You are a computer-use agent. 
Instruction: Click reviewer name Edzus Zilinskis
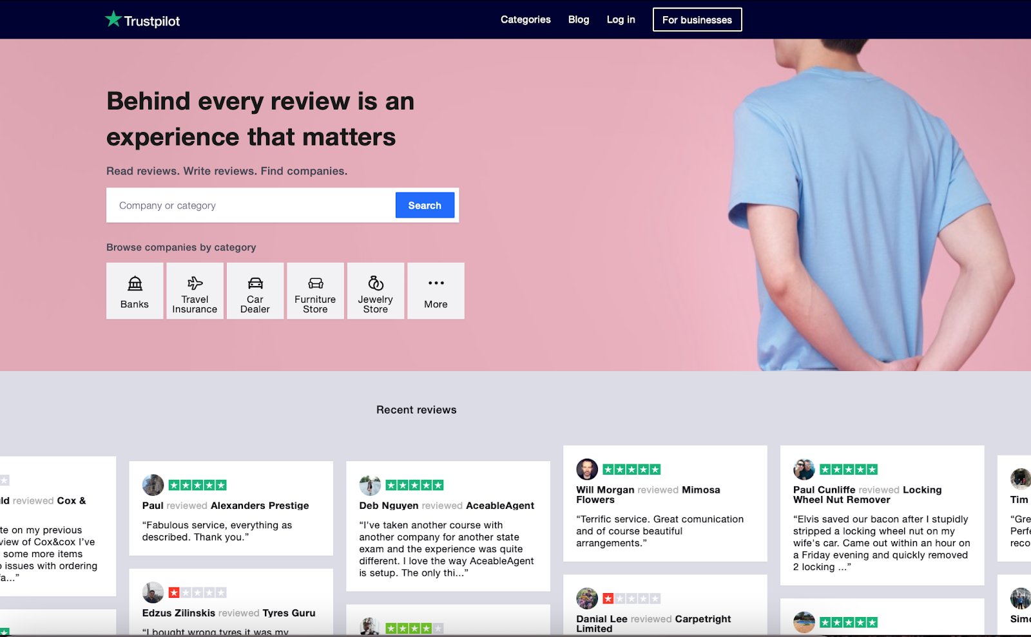coord(178,613)
